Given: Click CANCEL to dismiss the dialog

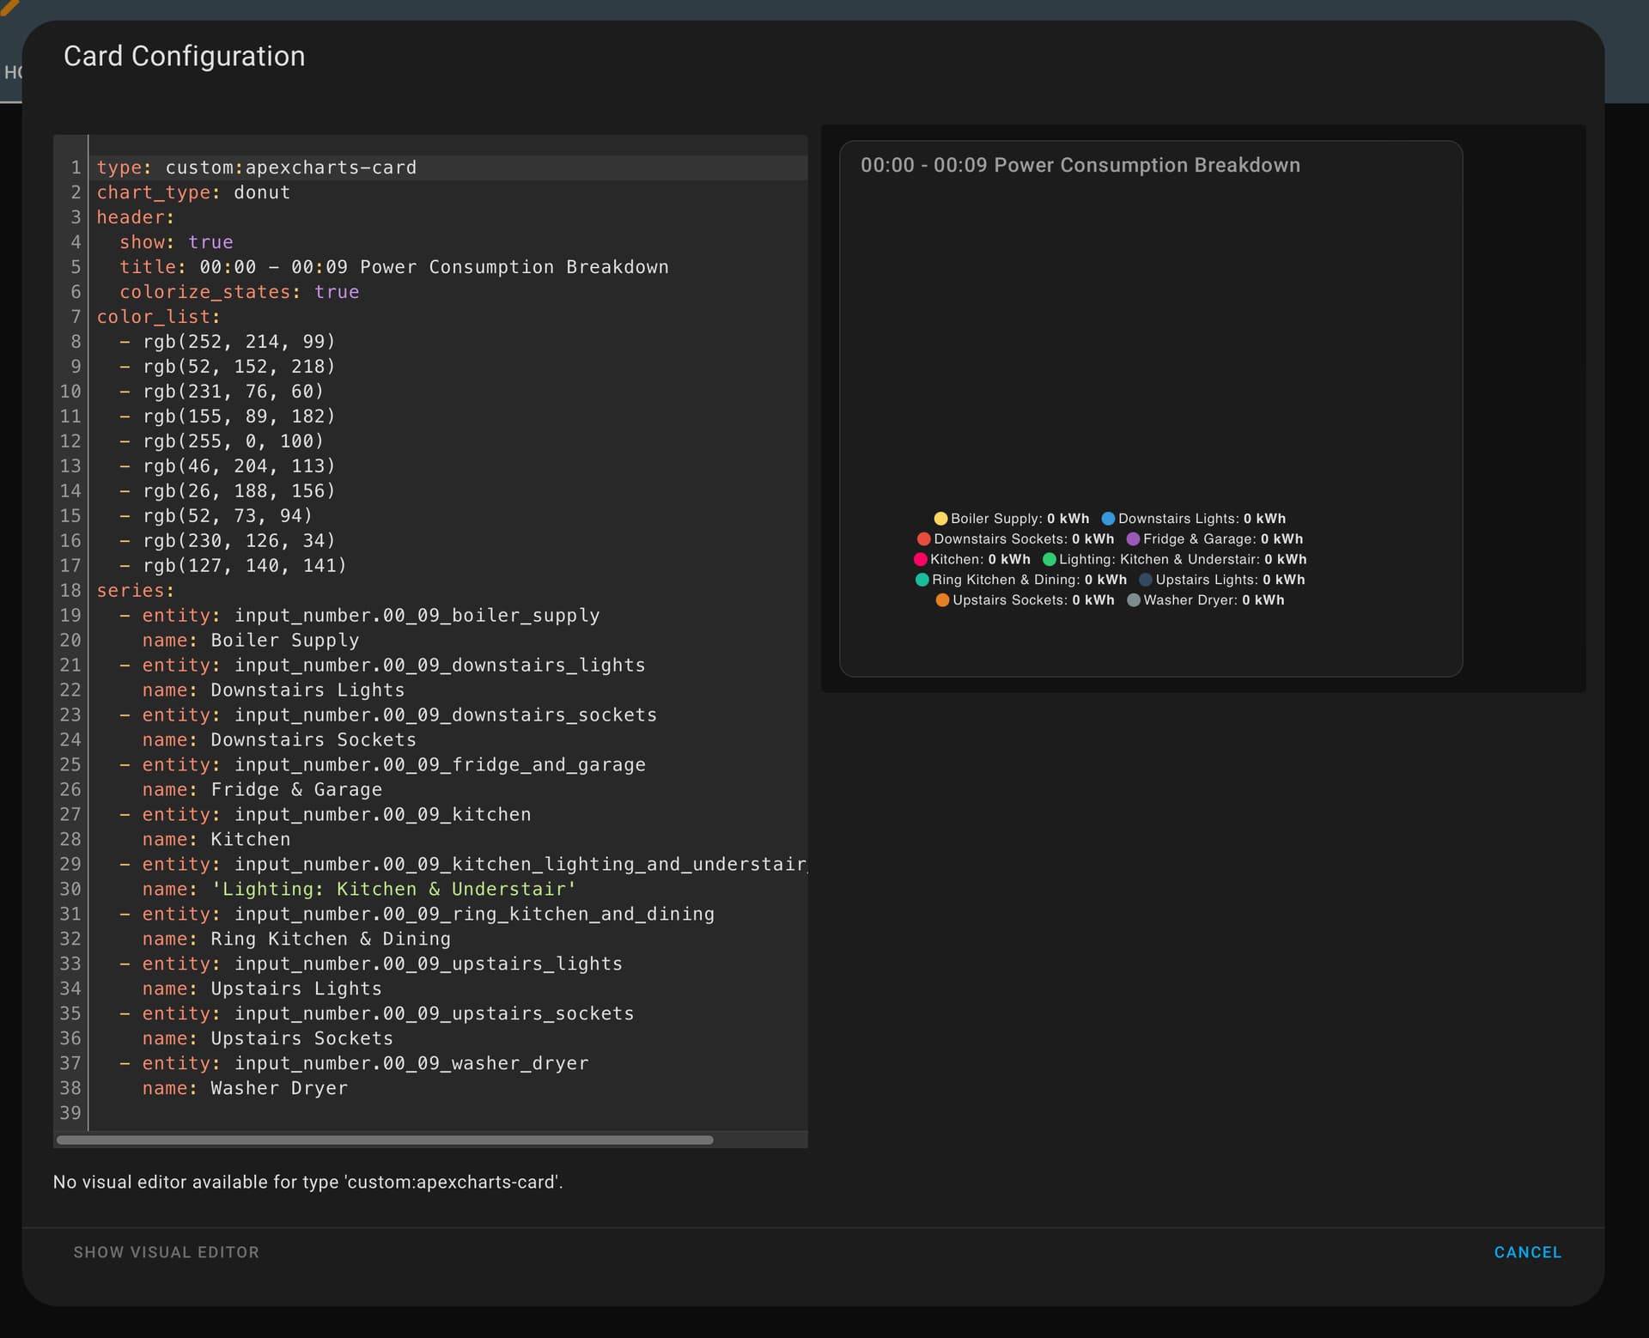Looking at the screenshot, I should (x=1528, y=1252).
